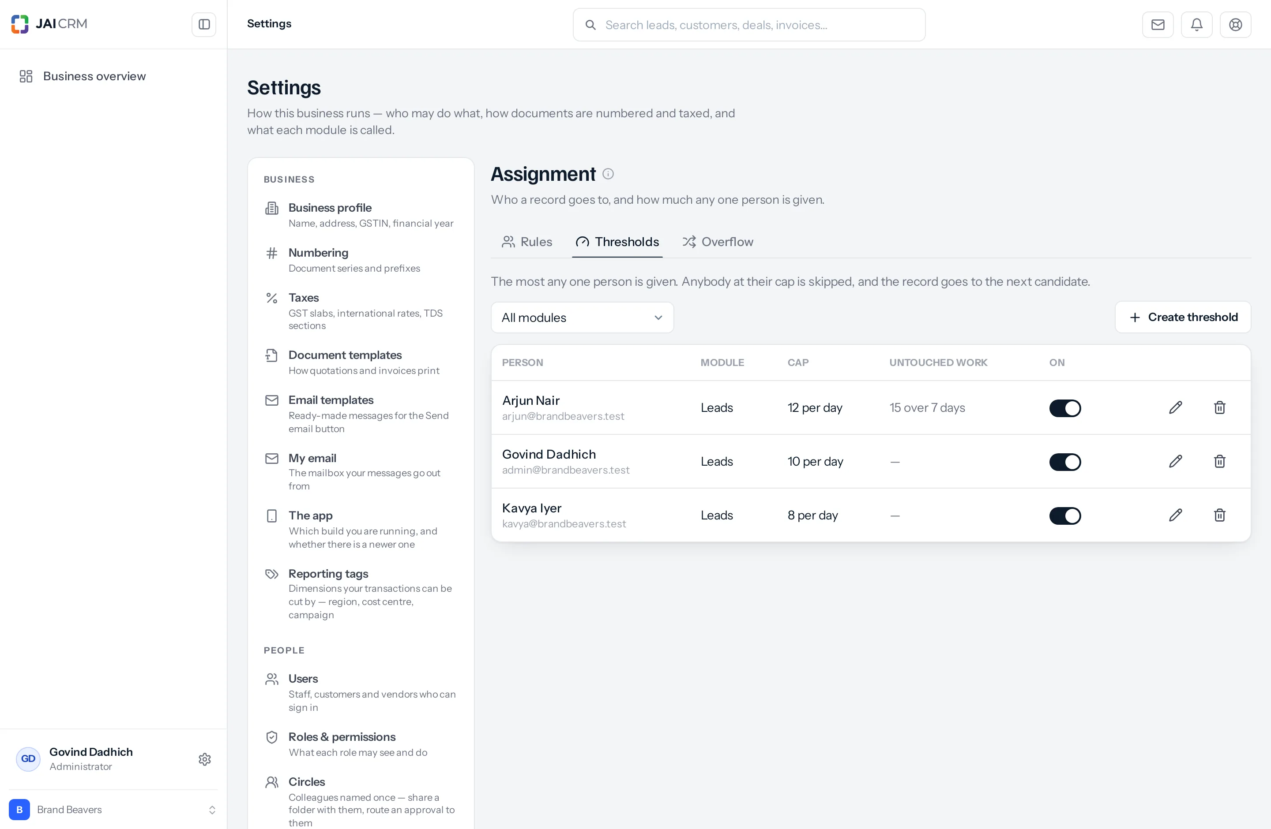Screen dimensions: 1271x829
Task: Edit Arjun Nair's threshold with the pencil icon
Action: point(1175,407)
